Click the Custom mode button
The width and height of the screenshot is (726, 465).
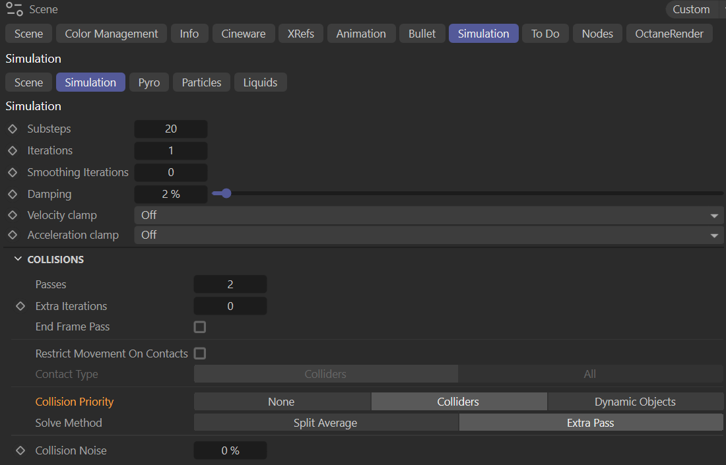tap(691, 9)
